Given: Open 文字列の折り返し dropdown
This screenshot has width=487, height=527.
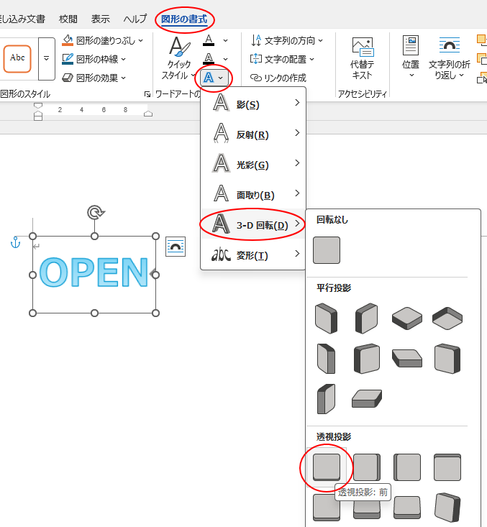Looking at the screenshot, I should (x=450, y=58).
